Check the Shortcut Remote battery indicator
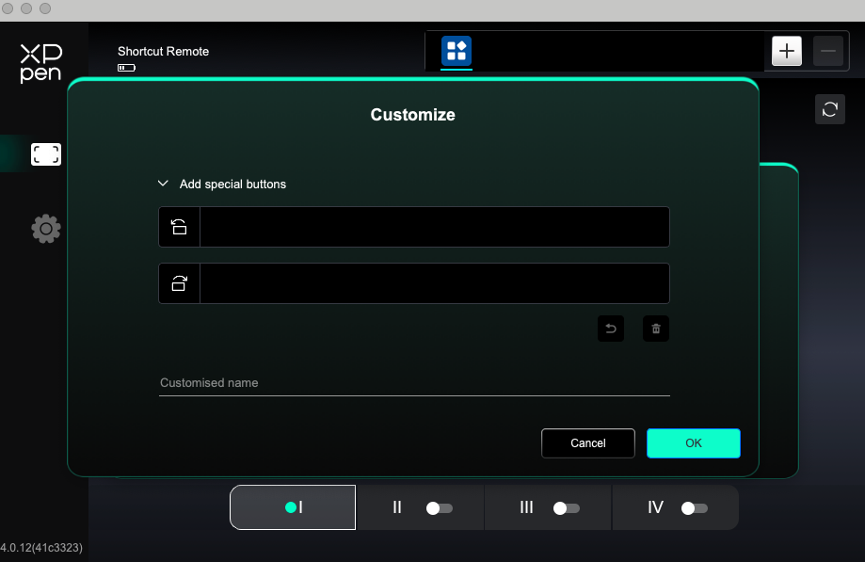 pos(126,68)
